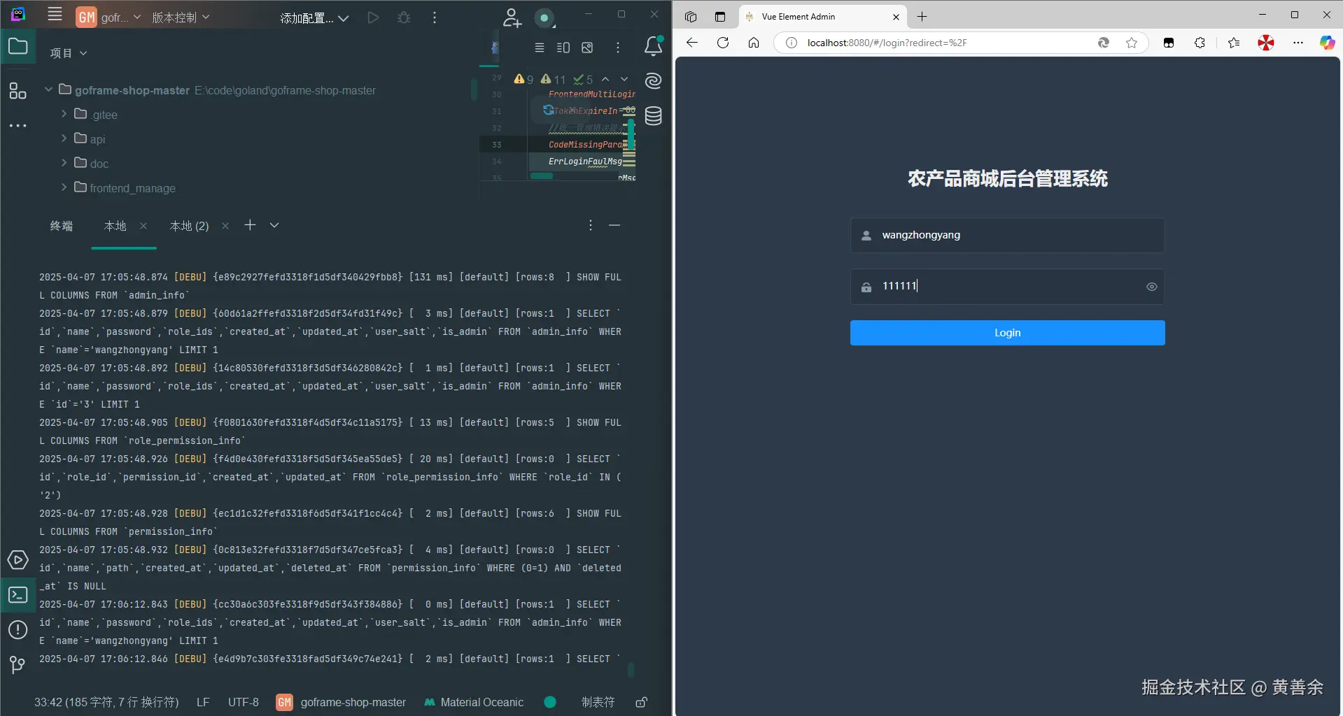Open the Git version control tool window
The height and width of the screenshot is (716, 1343).
pos(17,664)
